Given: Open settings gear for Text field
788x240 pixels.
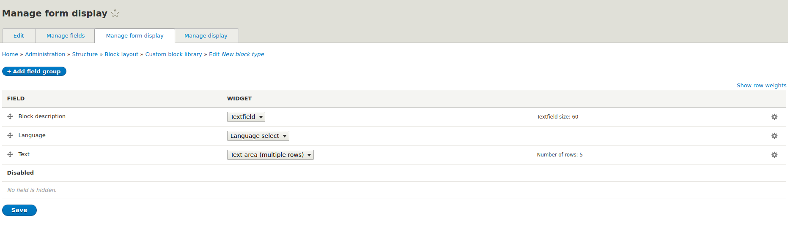Looking at the screenshot, I should [x=774, y=155].
